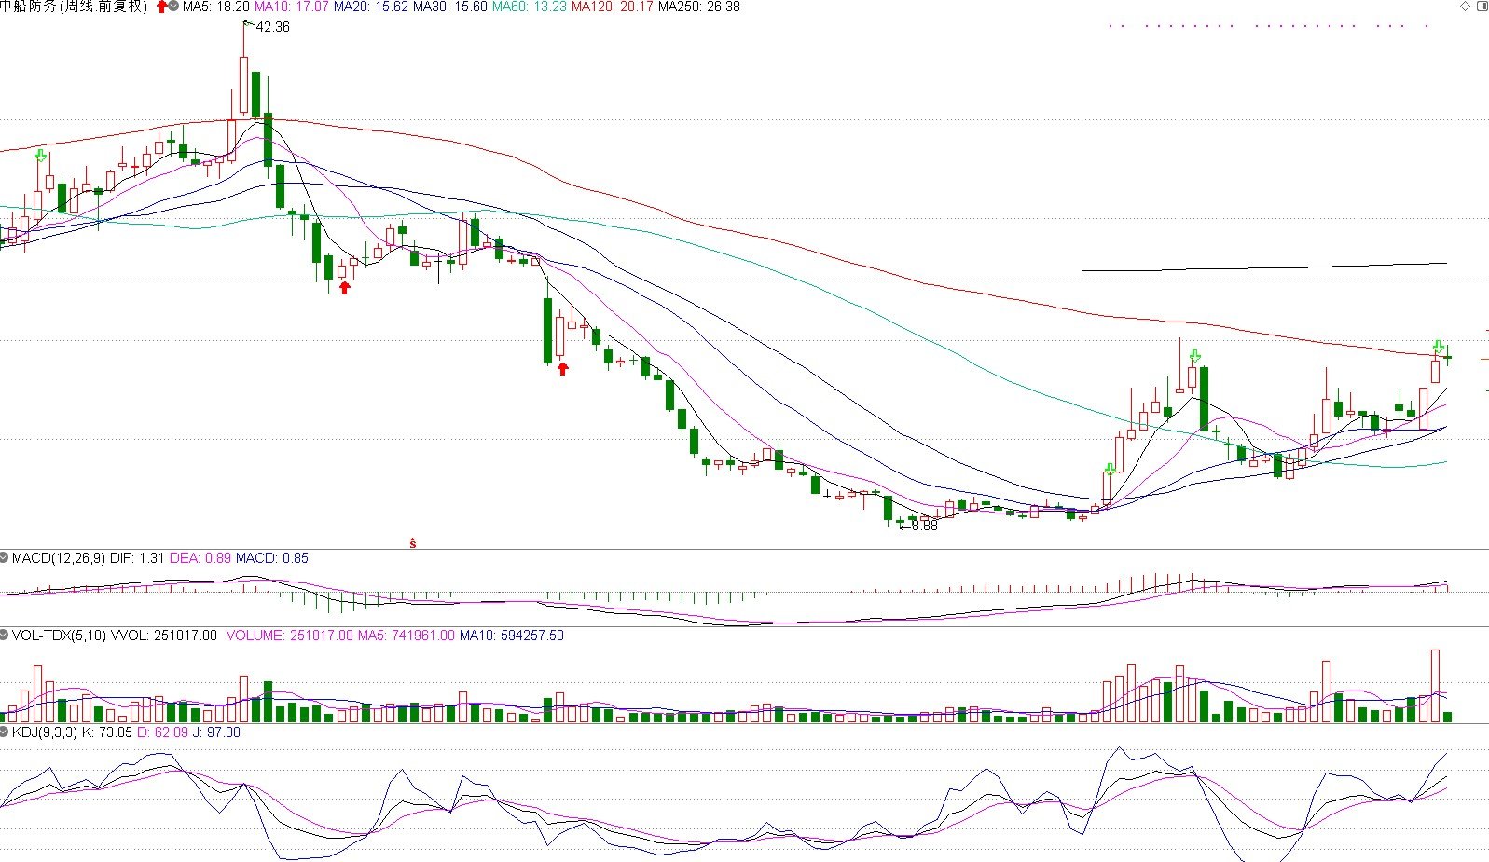Image resolution: width=1489 pixels, height=862 pixels.
Task: Expand the MACD indicator settings circle
Action: pos(5,558)
